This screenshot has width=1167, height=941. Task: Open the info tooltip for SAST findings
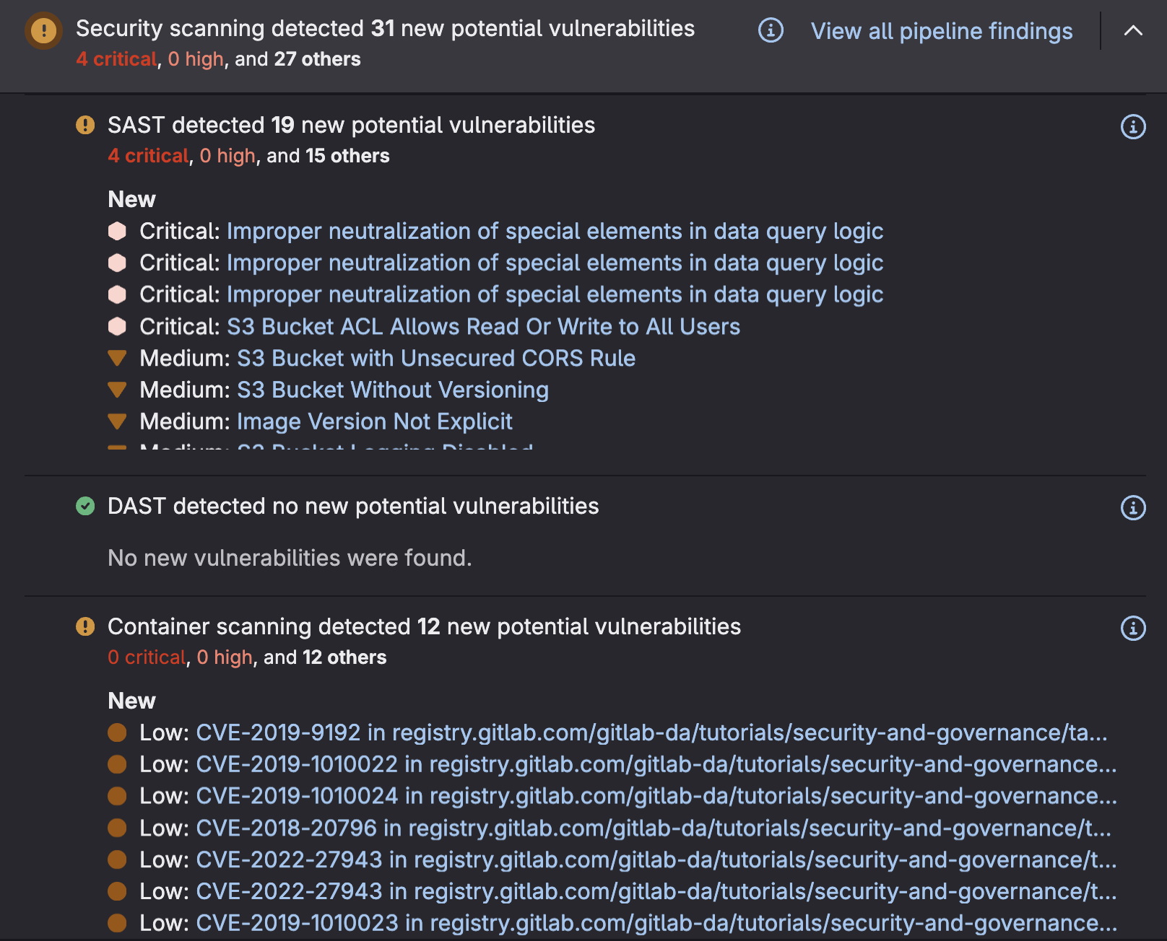[1133, 125]
